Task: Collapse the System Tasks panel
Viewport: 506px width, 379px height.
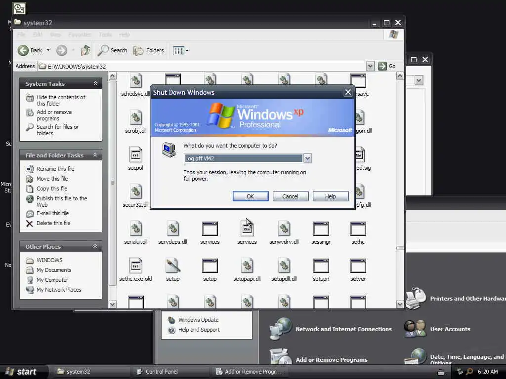Action: click(x=95, y=83)
